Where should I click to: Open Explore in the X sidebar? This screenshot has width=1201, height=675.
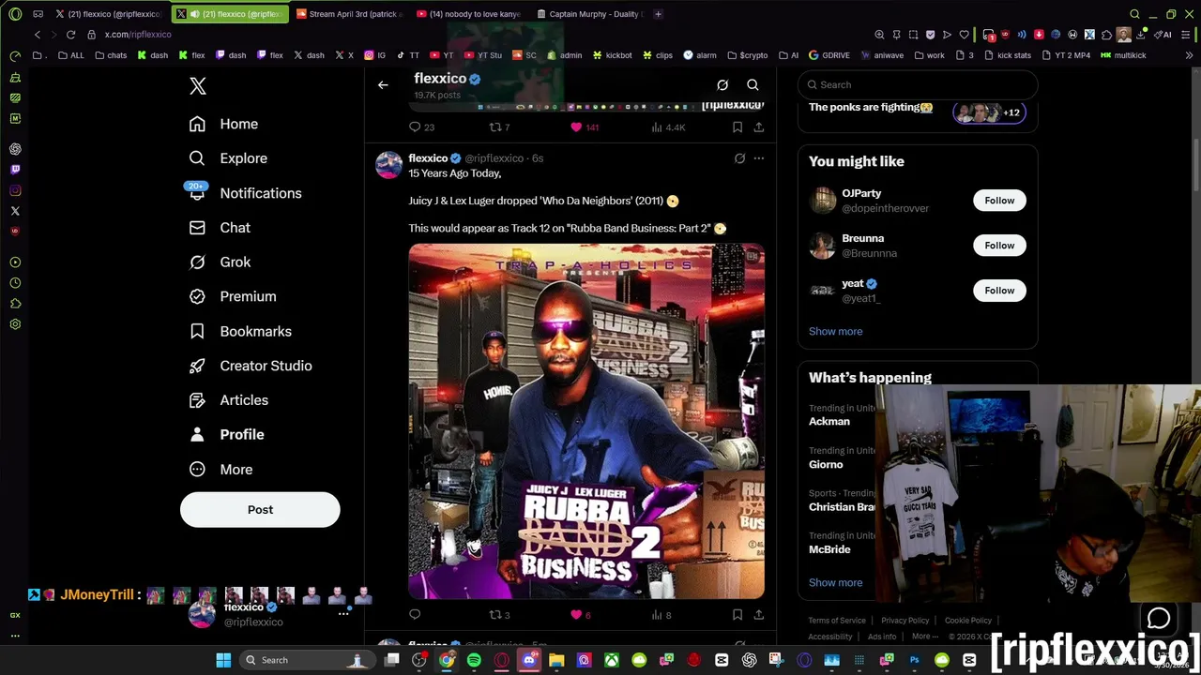(x=228, y=158)
